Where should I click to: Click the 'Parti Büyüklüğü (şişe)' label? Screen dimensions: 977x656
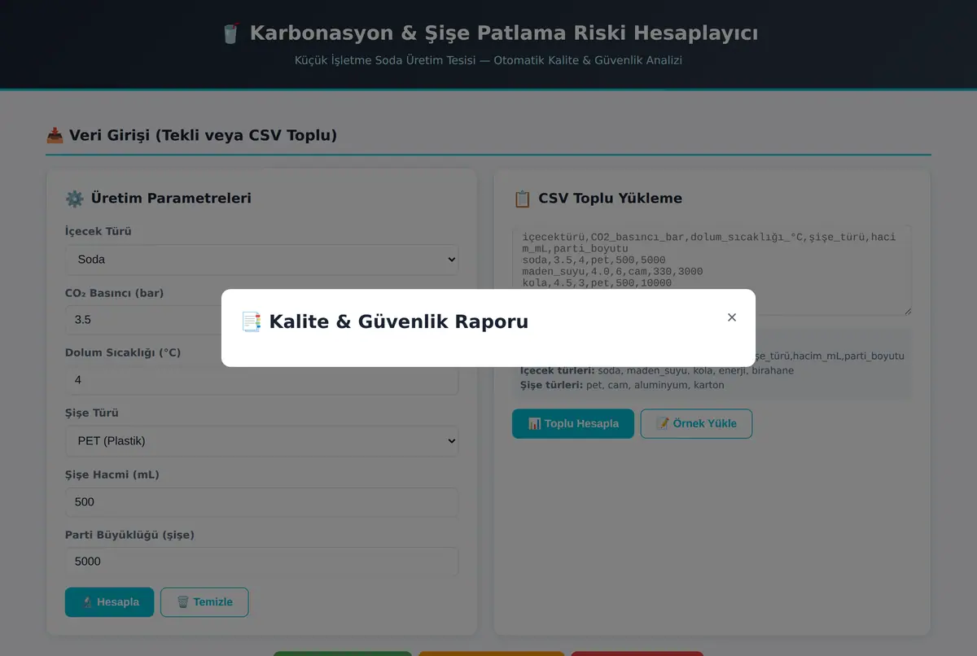tap(129, 535)
